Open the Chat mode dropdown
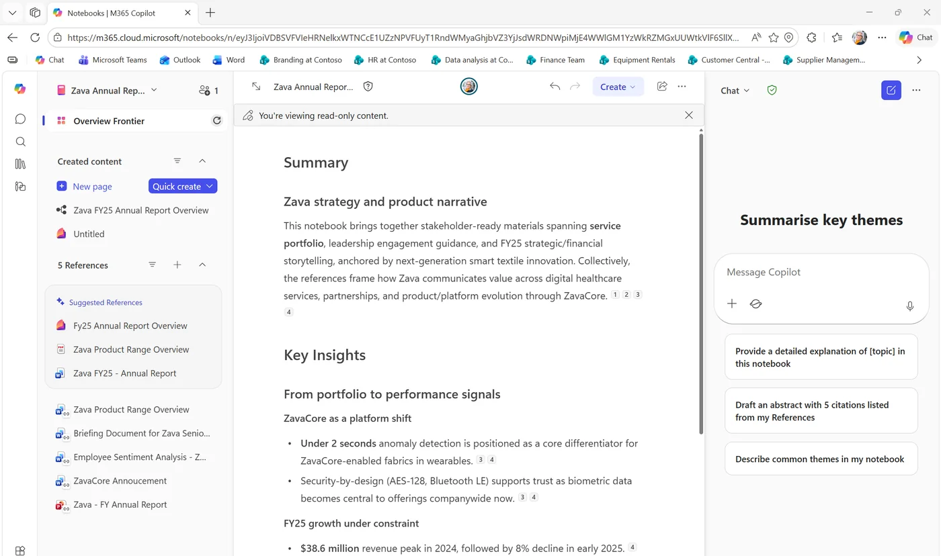The image size is (941, 556). 735,90
